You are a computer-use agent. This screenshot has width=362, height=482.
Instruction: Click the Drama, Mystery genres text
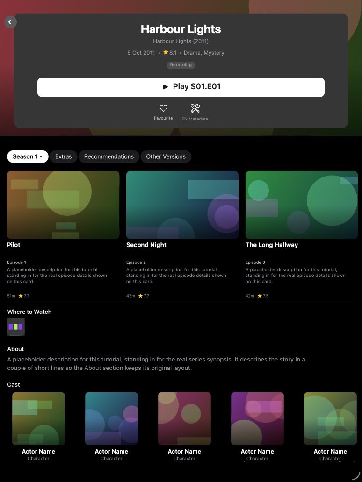204,53
